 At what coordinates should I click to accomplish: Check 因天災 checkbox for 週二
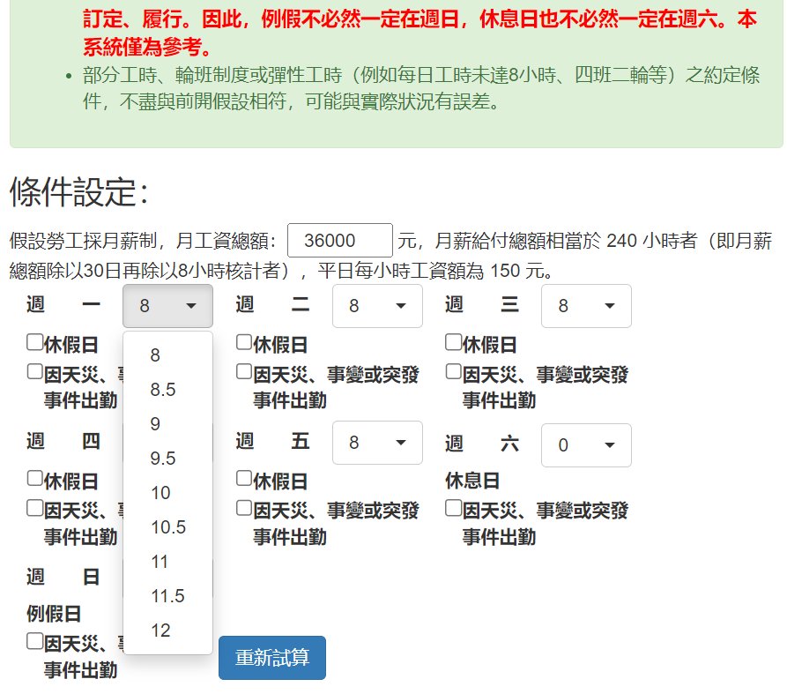pos(244,371)
